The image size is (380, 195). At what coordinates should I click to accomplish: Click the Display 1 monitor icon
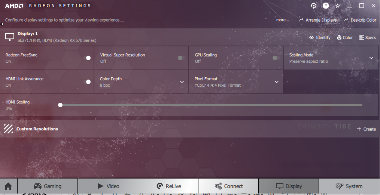coord(10,37)
